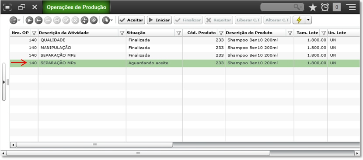Click the Finalizar button
Image resolution: width=363 pixels, height=160 pixels.
pyautogui.click(x=188, y=20)
